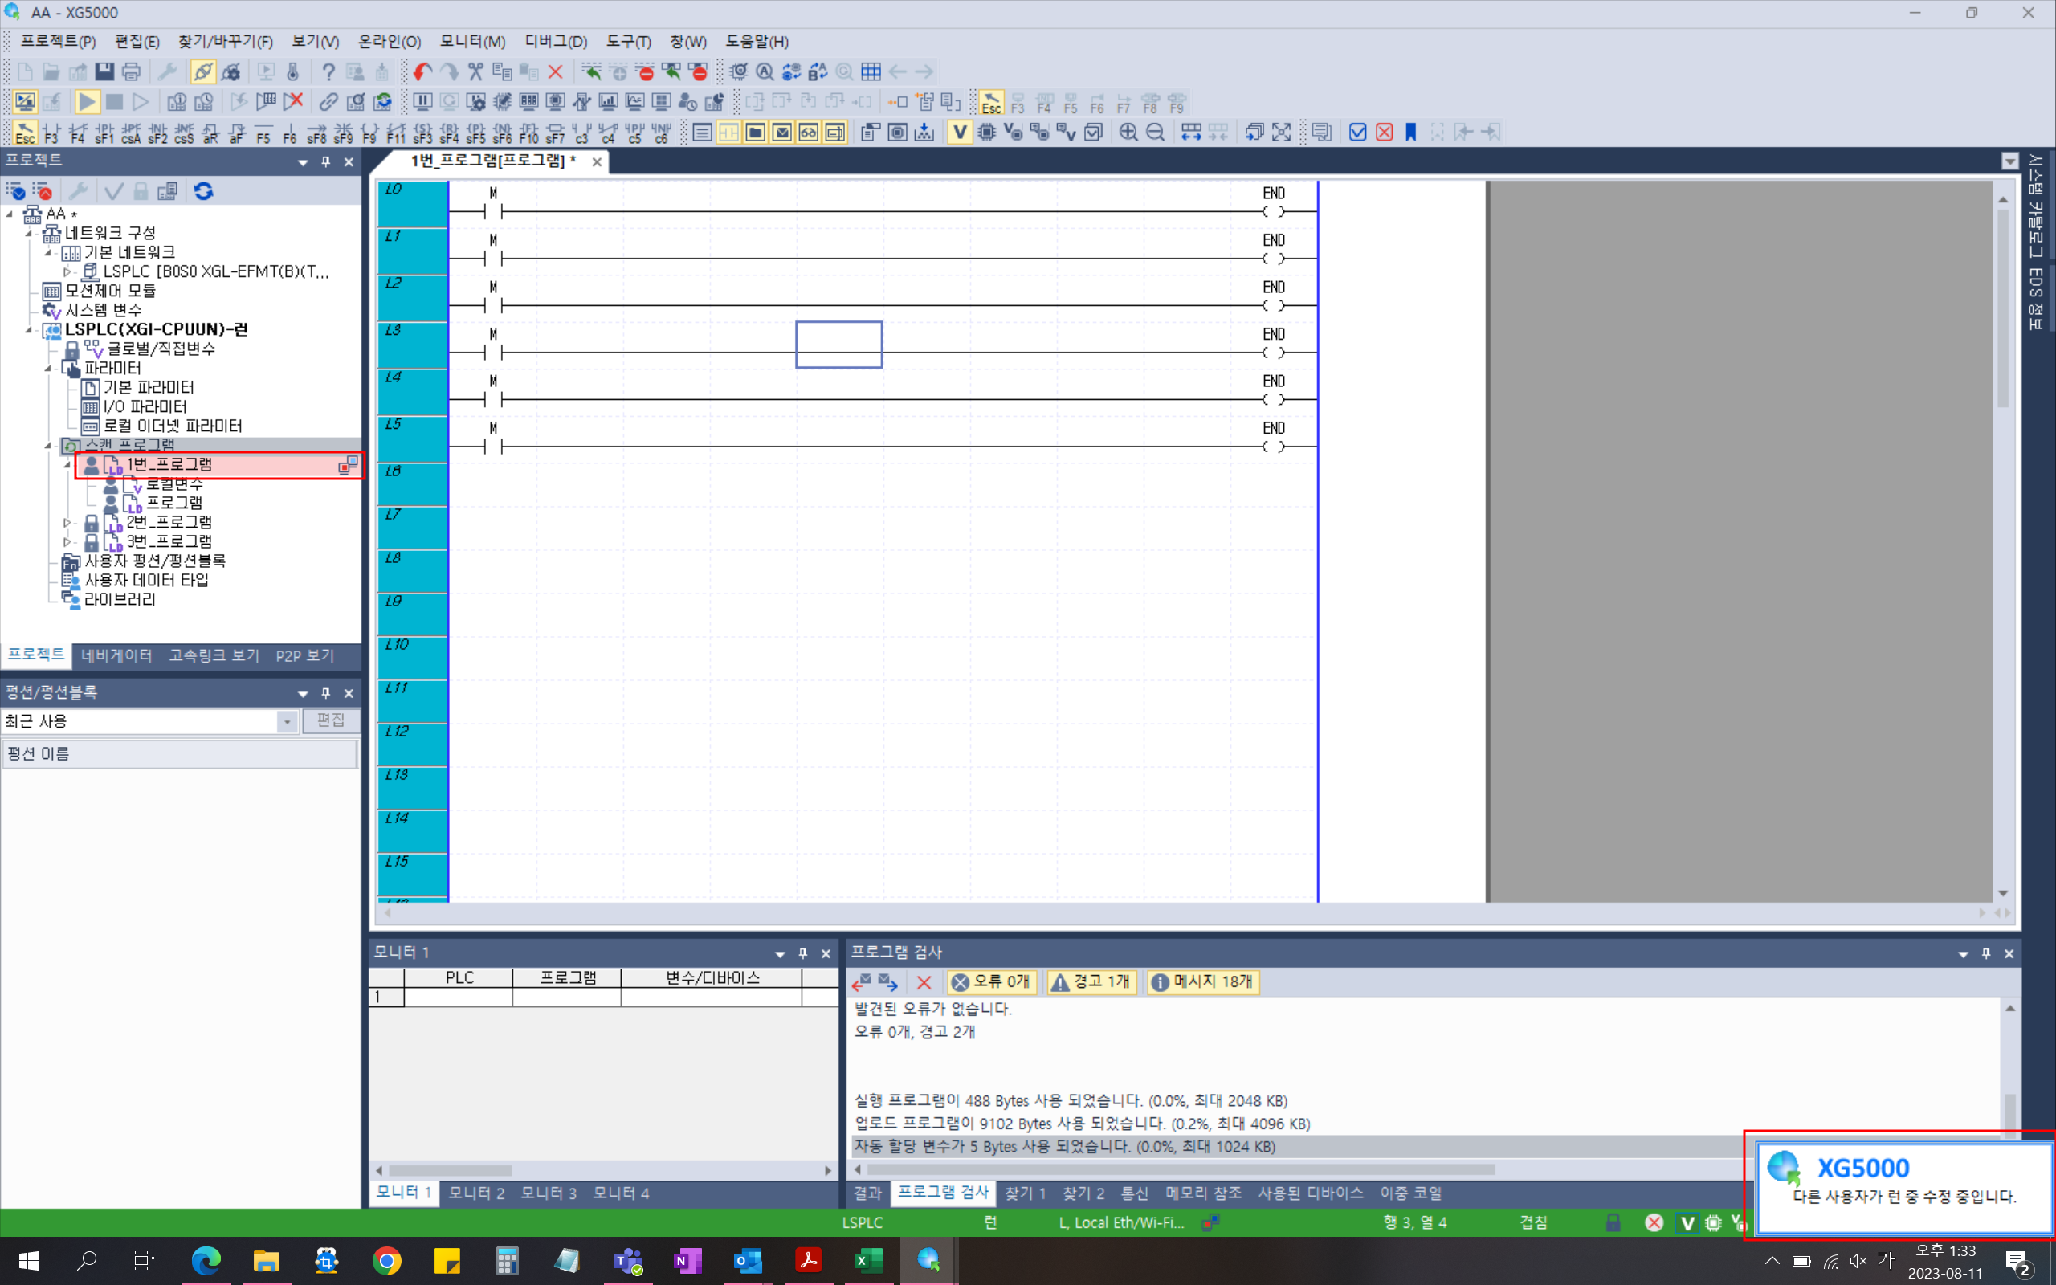
Task: Toggle the errors (오류 0개) filter
Action: click(x=990, y=982)
